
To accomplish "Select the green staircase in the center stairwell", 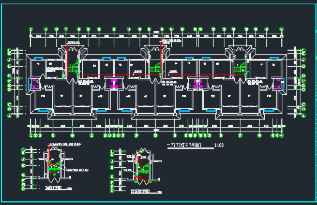I will pyautogui.click(x=155, y=67).
